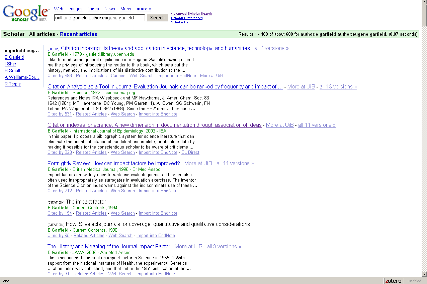
Task: Click the Zotero status bar icon
Action: coord(393,281)
